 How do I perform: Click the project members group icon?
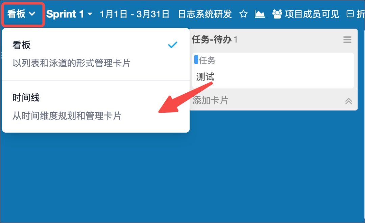(277, 14)
